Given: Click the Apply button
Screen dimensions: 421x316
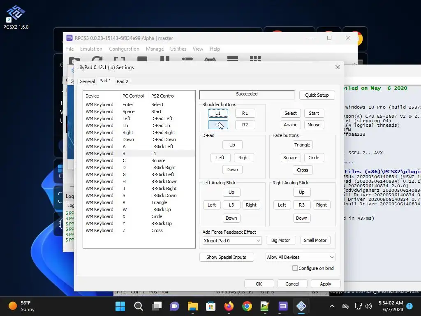Looking at the screenshot, I should [326, 284].
